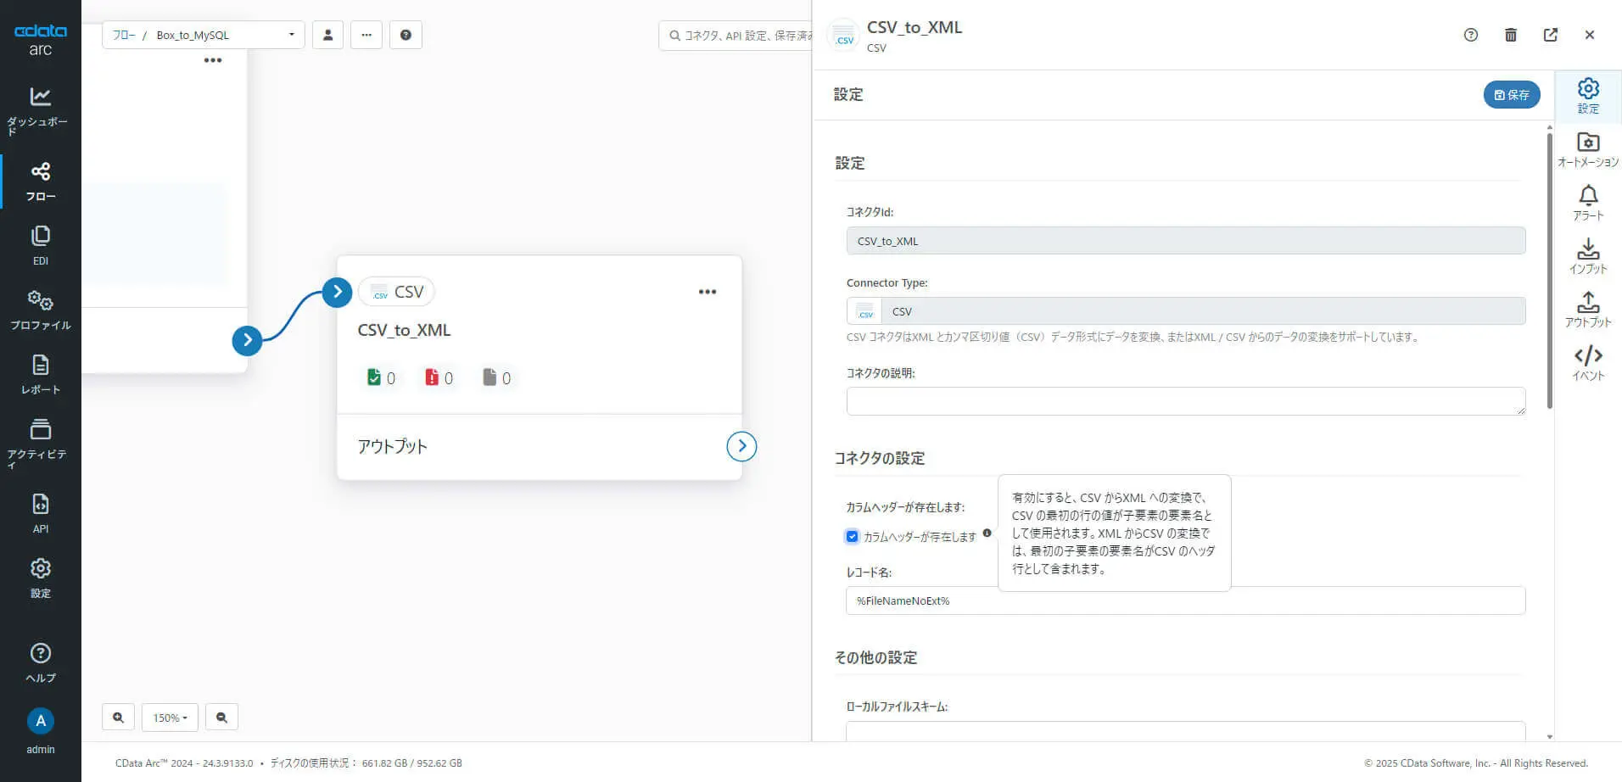Go to the フロー flows page
This screenshot has height=782, width=1622.
(40, 182)
